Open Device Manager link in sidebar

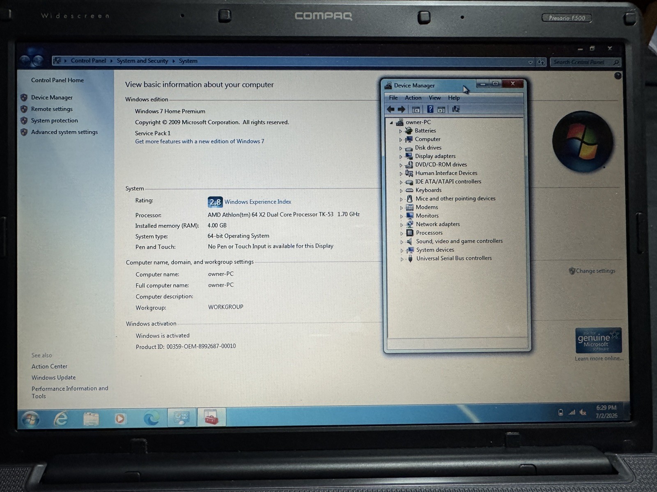(x=52, y=98)
